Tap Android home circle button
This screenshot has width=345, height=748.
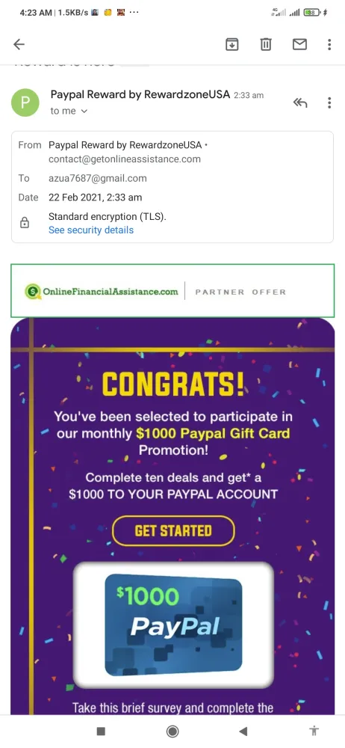(172, 731)
